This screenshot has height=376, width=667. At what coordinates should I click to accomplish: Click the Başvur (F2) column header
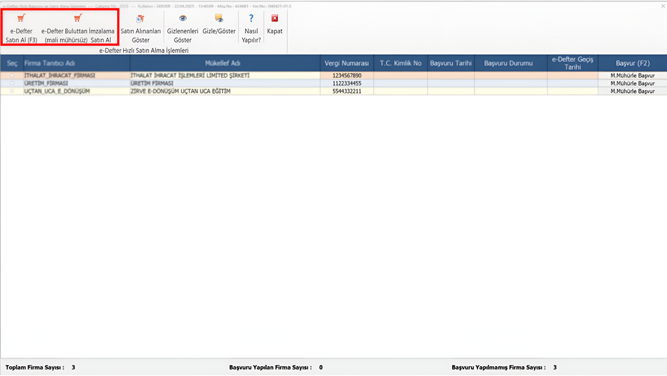point(632,63)
